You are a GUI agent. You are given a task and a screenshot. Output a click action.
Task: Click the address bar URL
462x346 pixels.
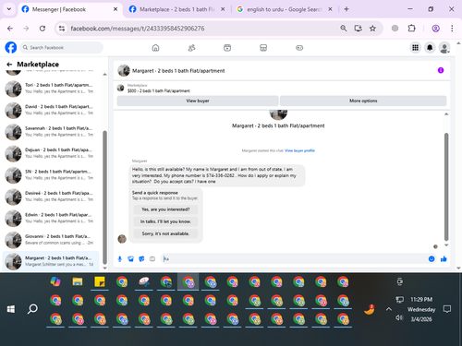click(x=138, y=29)
